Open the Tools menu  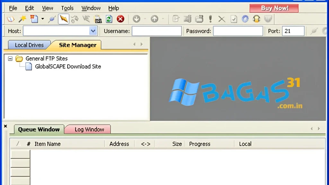(67, 8)
